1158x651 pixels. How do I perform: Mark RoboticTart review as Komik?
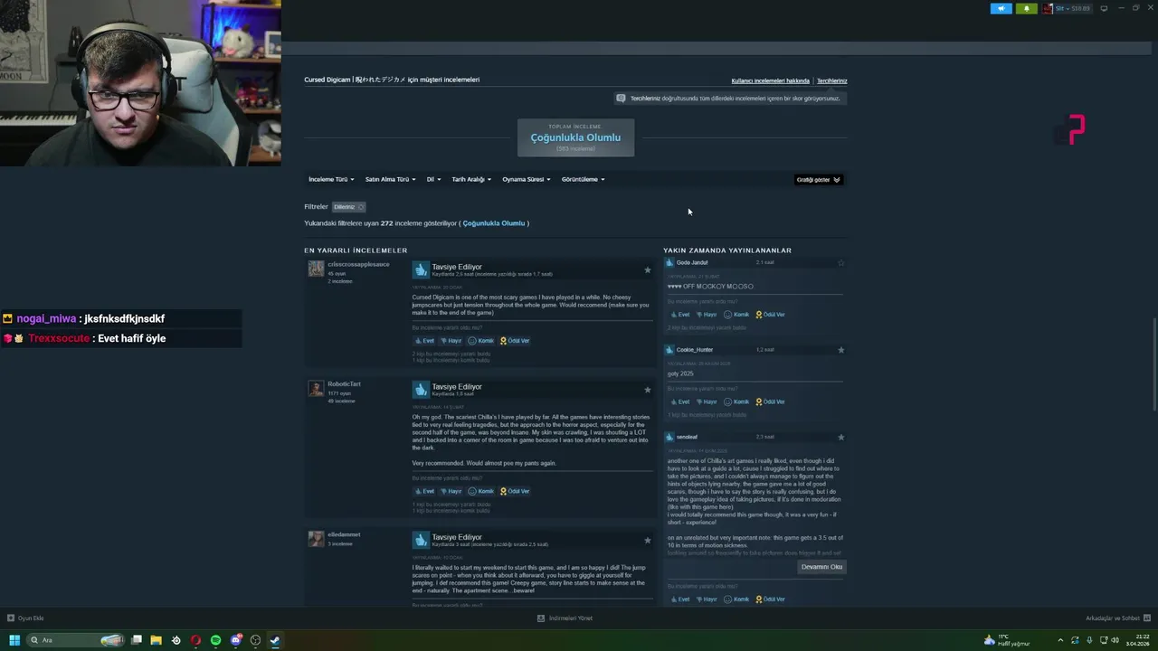coord(480,491)
